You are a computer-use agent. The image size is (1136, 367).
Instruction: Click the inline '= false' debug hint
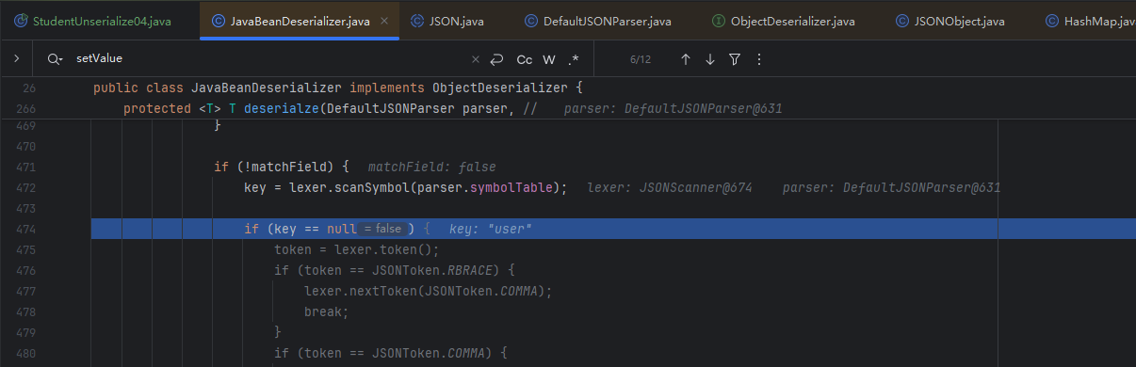point(382,229)
